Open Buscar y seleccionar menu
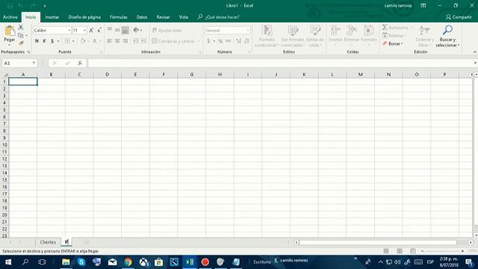This screenshot has width=478, height=269. point(447,36)
